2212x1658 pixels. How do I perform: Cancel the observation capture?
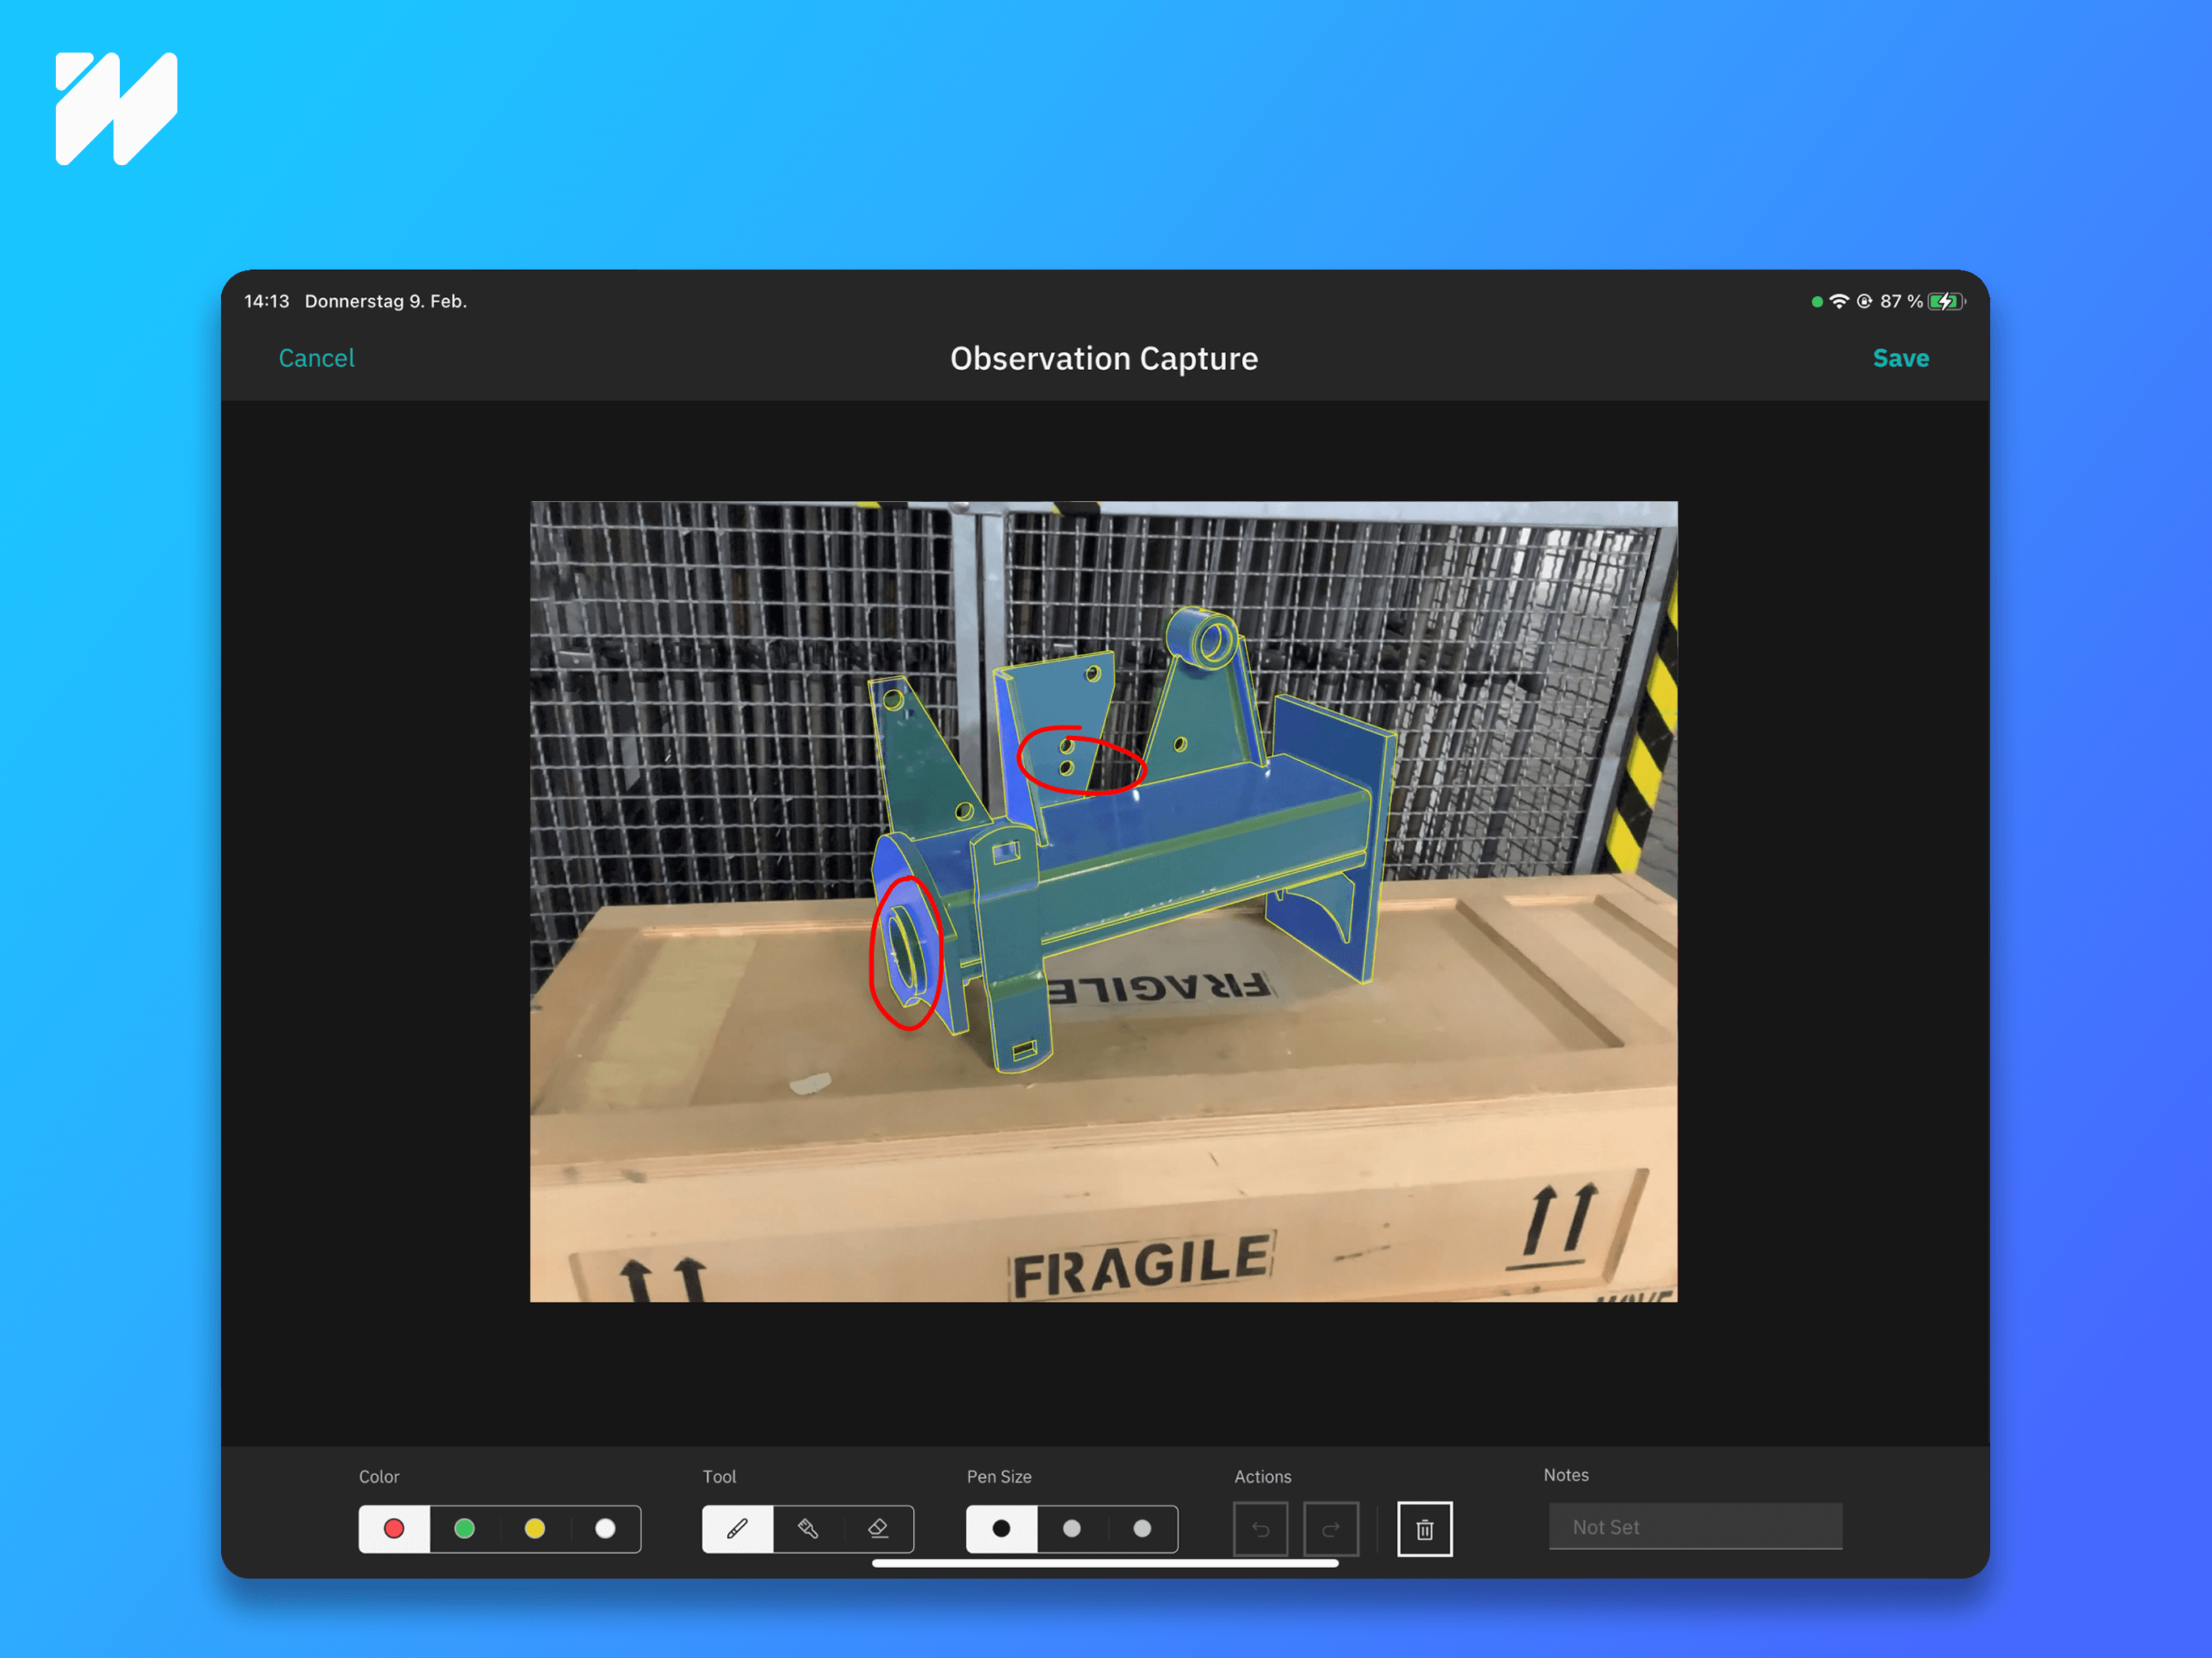[316, 358]
